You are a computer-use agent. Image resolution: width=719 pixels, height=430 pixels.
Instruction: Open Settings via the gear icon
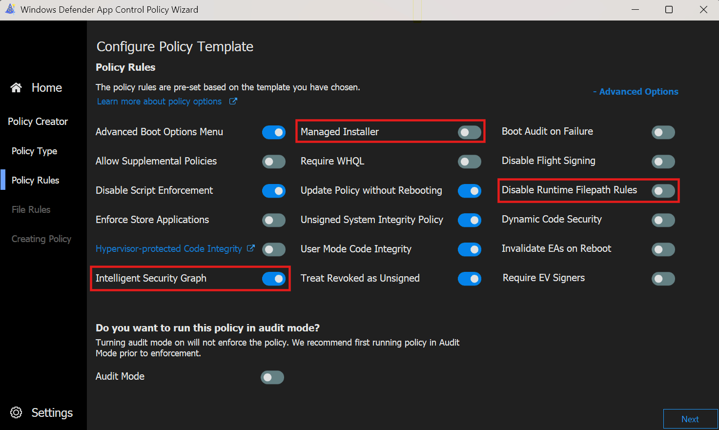click(16, 412)
